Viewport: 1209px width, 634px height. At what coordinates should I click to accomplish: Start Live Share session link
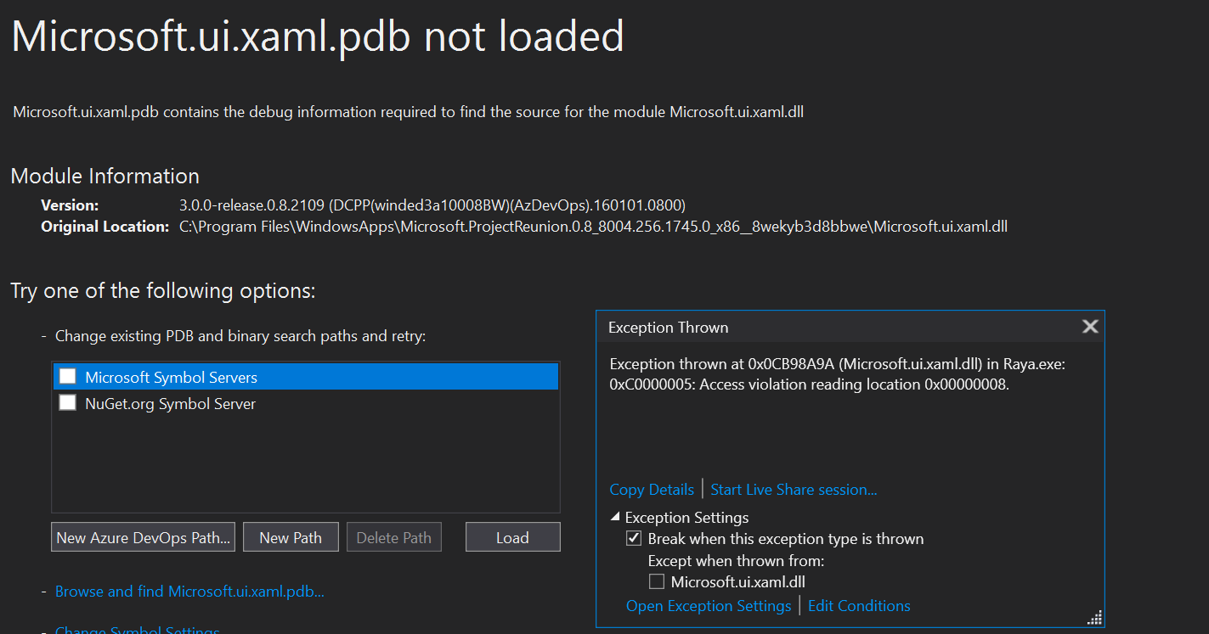[x=794, y=490]
